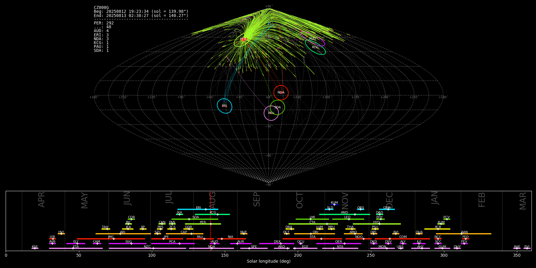Click the PER: 292 legend entry
Image resolution: width=536 pixels, height=268 pixels.
pyautogui.click(x=104, y=23)
